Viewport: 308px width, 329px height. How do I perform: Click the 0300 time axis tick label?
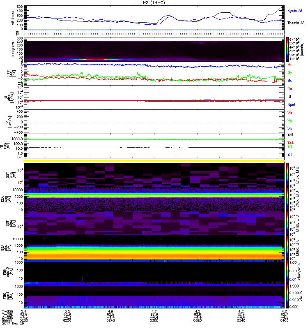tap(154, 320)
